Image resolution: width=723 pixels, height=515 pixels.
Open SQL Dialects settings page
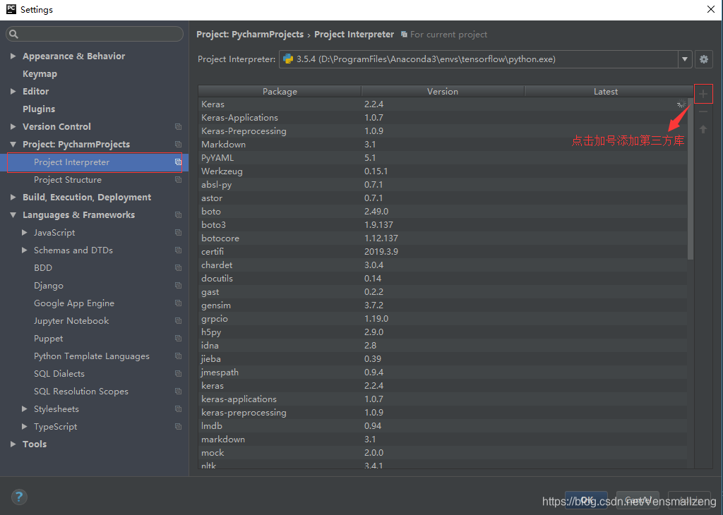click(59, 374)
